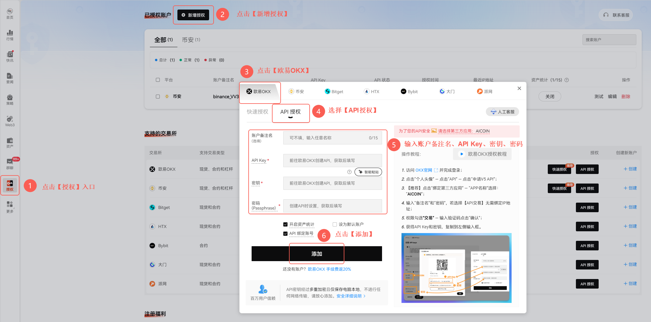
Task: Click API 授权 button in 欧易OKX row
Action: (x=587, y=169)
